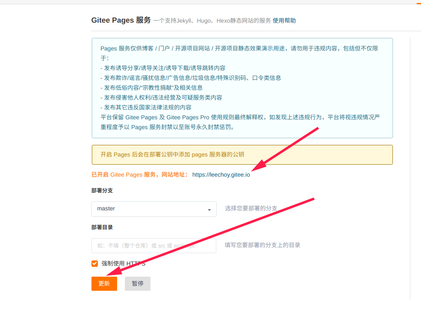Click the yellow notice about pages 服务器的公钥

point(242,155)
